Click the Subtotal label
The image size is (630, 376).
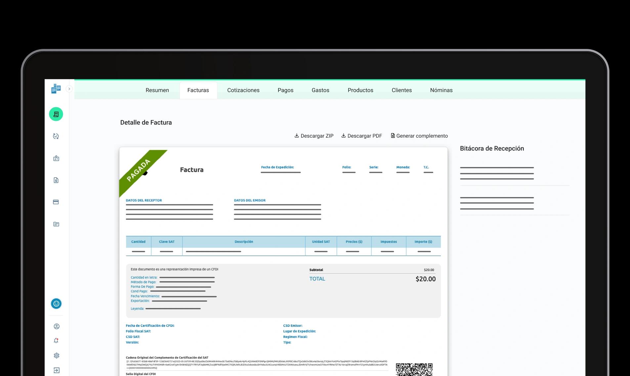[x=316, y=270]
